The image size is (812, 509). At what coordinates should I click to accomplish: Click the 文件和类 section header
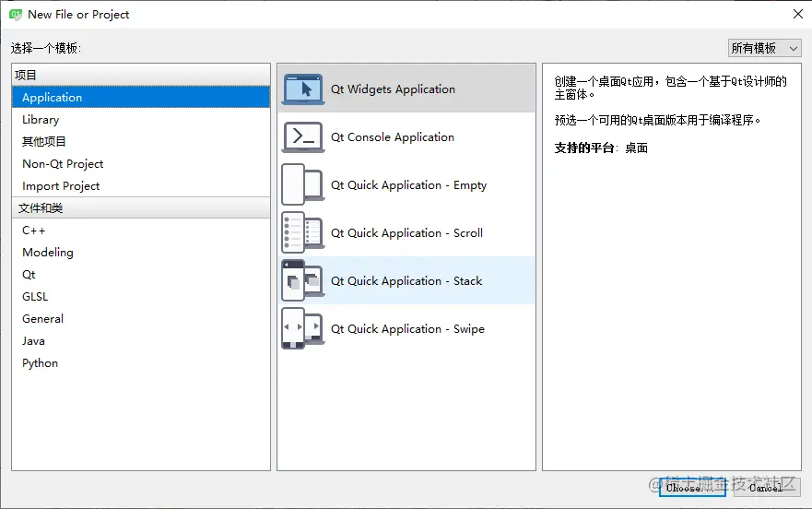[x=141, y=207]
